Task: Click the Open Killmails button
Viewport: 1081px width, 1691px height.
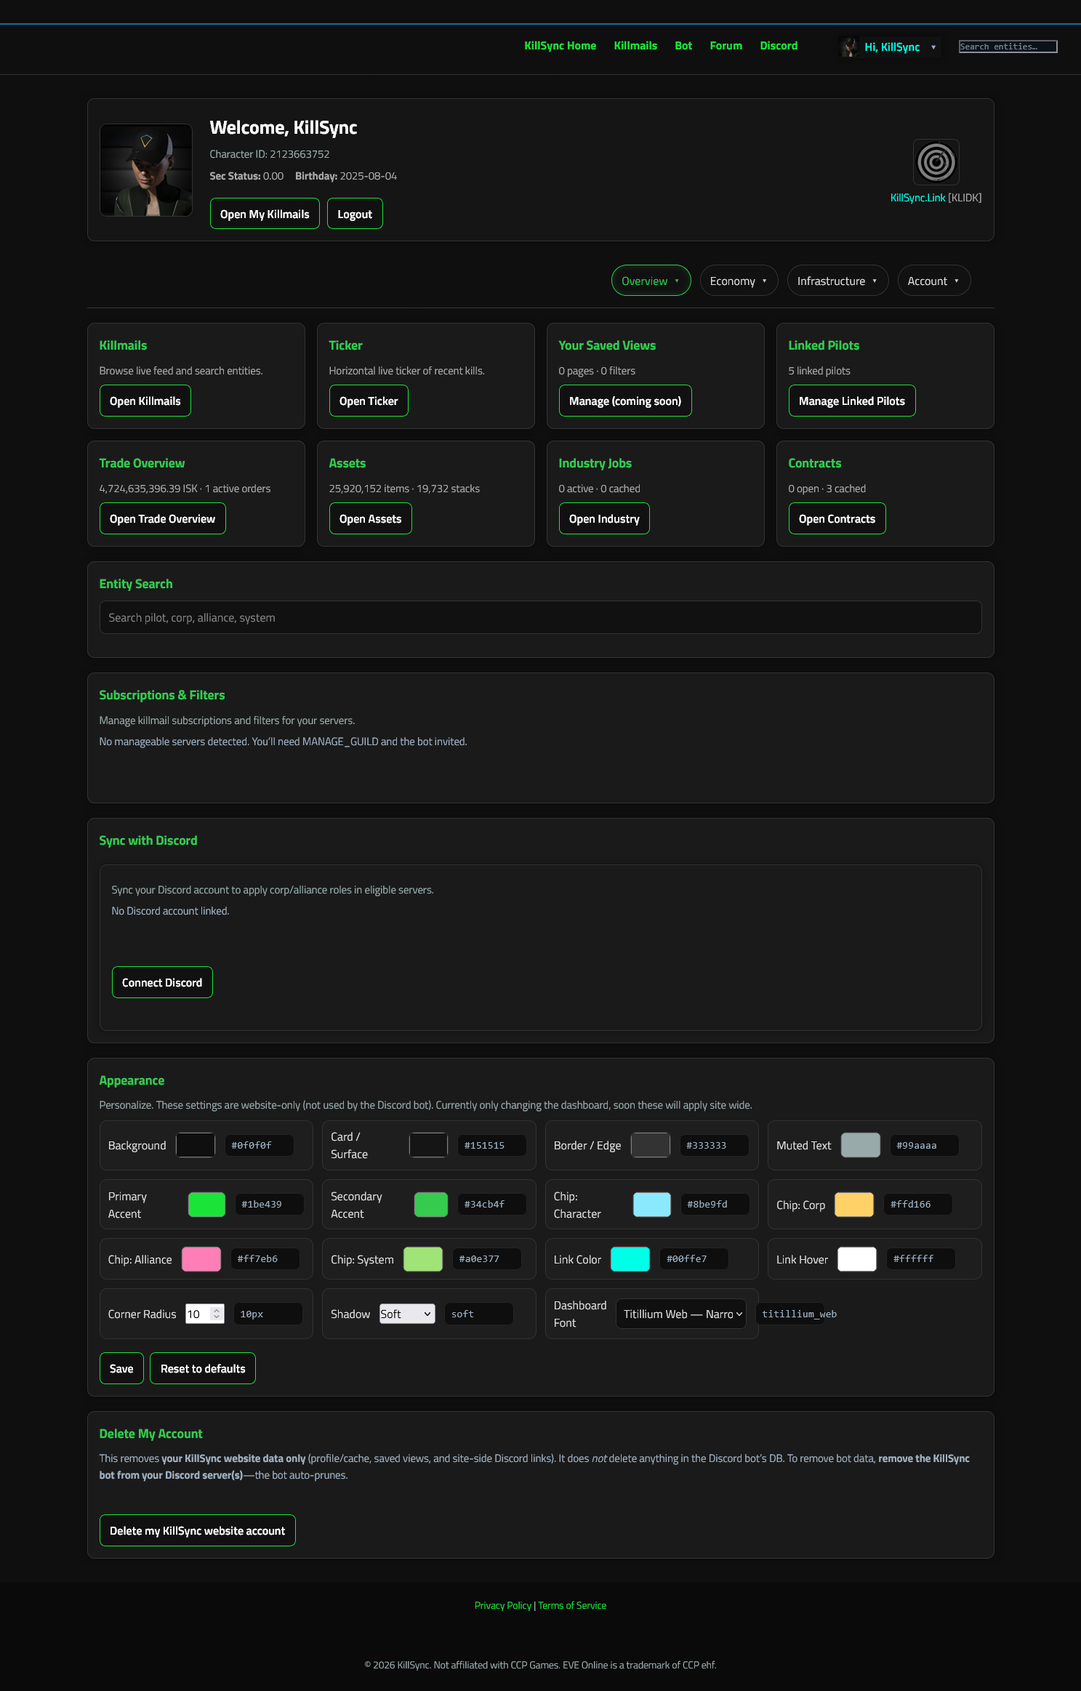Action: click(x=145, y=401)
